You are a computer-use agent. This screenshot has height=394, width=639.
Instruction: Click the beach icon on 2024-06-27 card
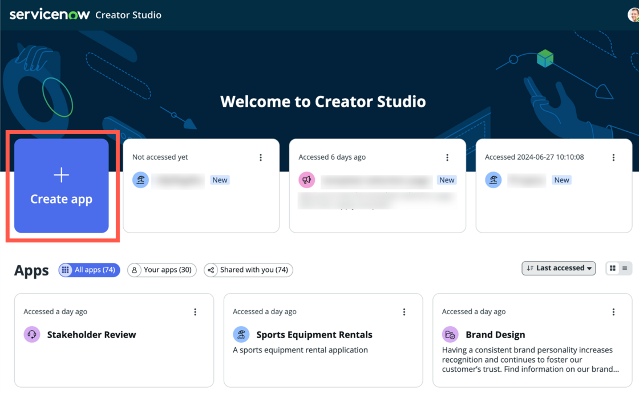[493, 180]
